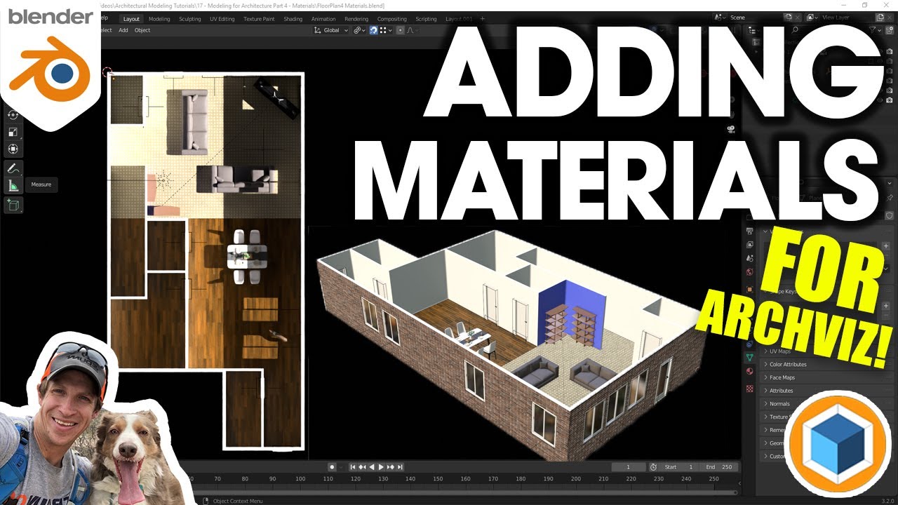Open the Scene browse dropdown icon
Viewport: 898px width, 505px height.
click(x=720, y=17)
